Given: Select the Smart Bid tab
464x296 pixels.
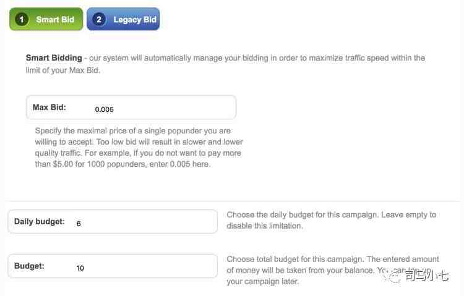Looking at the screenshot, I should click(x=46, y=19).
